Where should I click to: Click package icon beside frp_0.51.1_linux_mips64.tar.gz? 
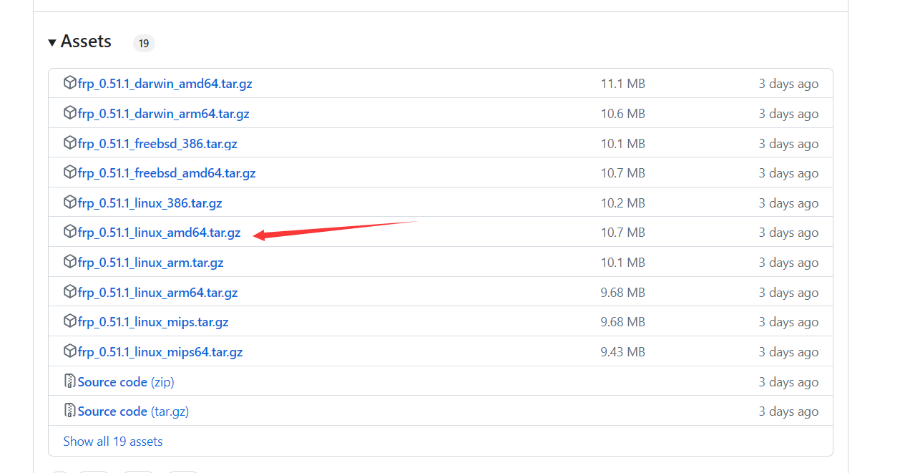pos(69,351)
